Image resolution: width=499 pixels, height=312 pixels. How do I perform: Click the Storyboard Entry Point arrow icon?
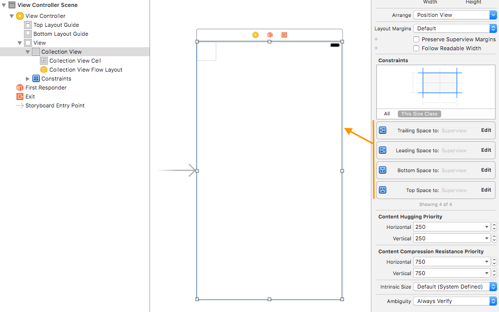[x=20, y=105]
